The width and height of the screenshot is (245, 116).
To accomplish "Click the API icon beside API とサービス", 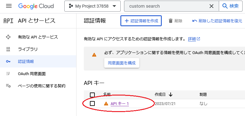I will pyautogui.click(x=8, y=21).
